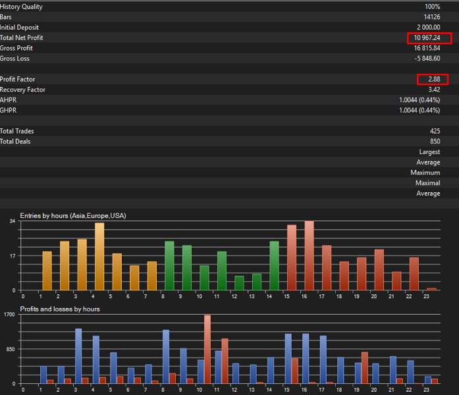Select the AHPR value 1.0044 (0.44%)
The image size is (459, 395).
coord(419,100)
